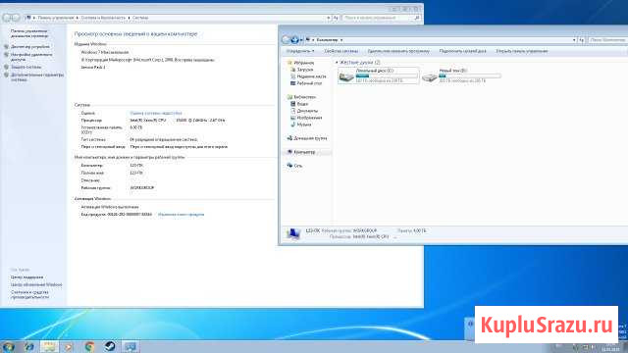Open the Change Product Key link
628x353 pixels.
point(181,215)
